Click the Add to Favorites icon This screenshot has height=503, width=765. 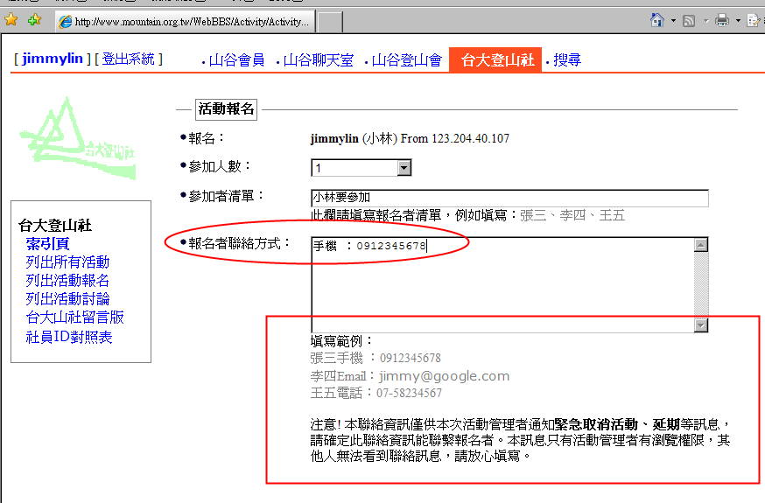pos(35,20)
